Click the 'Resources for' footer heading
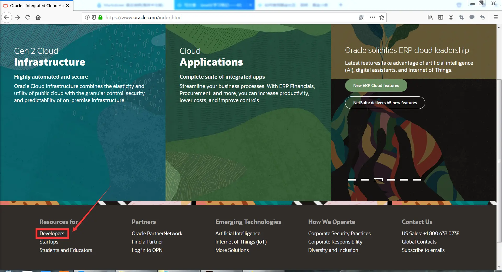Image resolution: width=502 pixels, height=272 pixels. click(59, 222)
